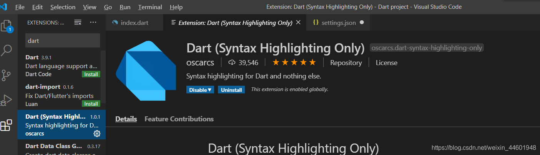Open the Explorer view in activity bar

pyautogui.click(x=7, y=26)
